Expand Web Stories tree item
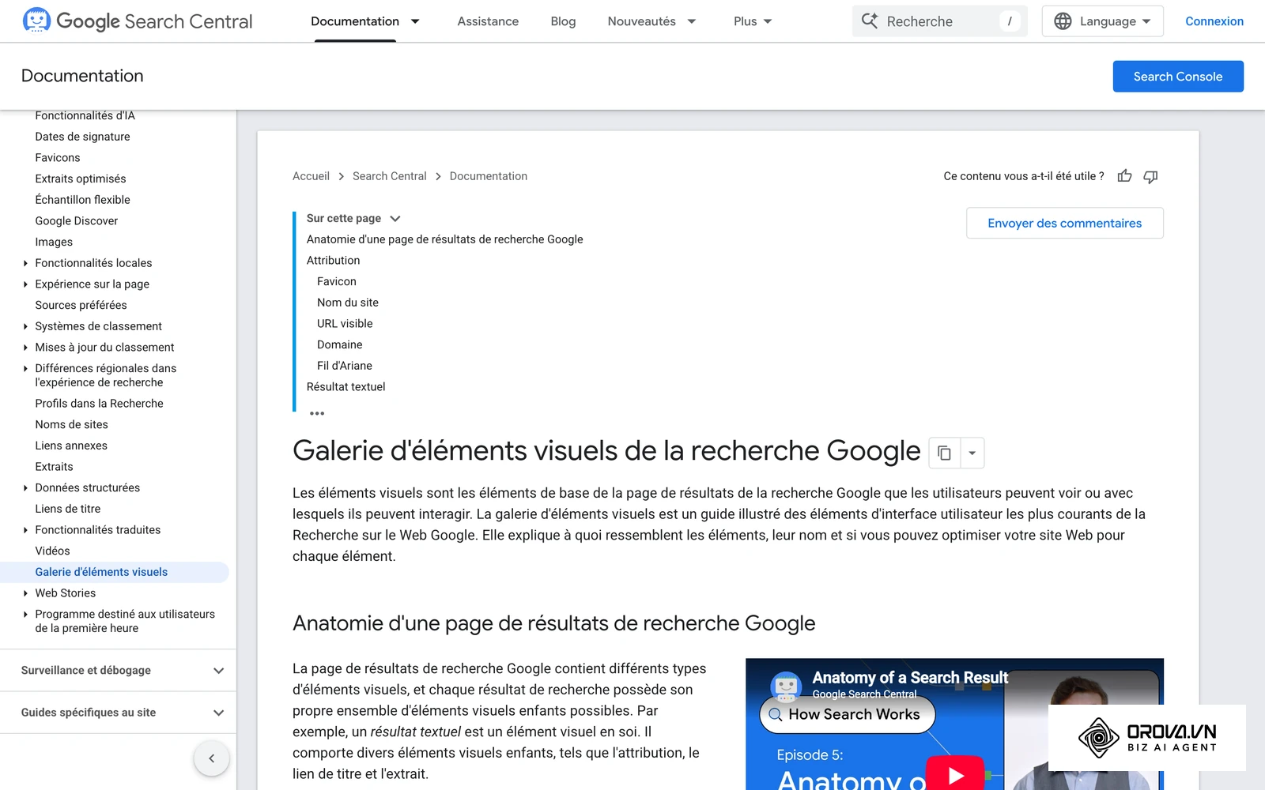The width and height of the screenshot is (1265, 790). 25,593
